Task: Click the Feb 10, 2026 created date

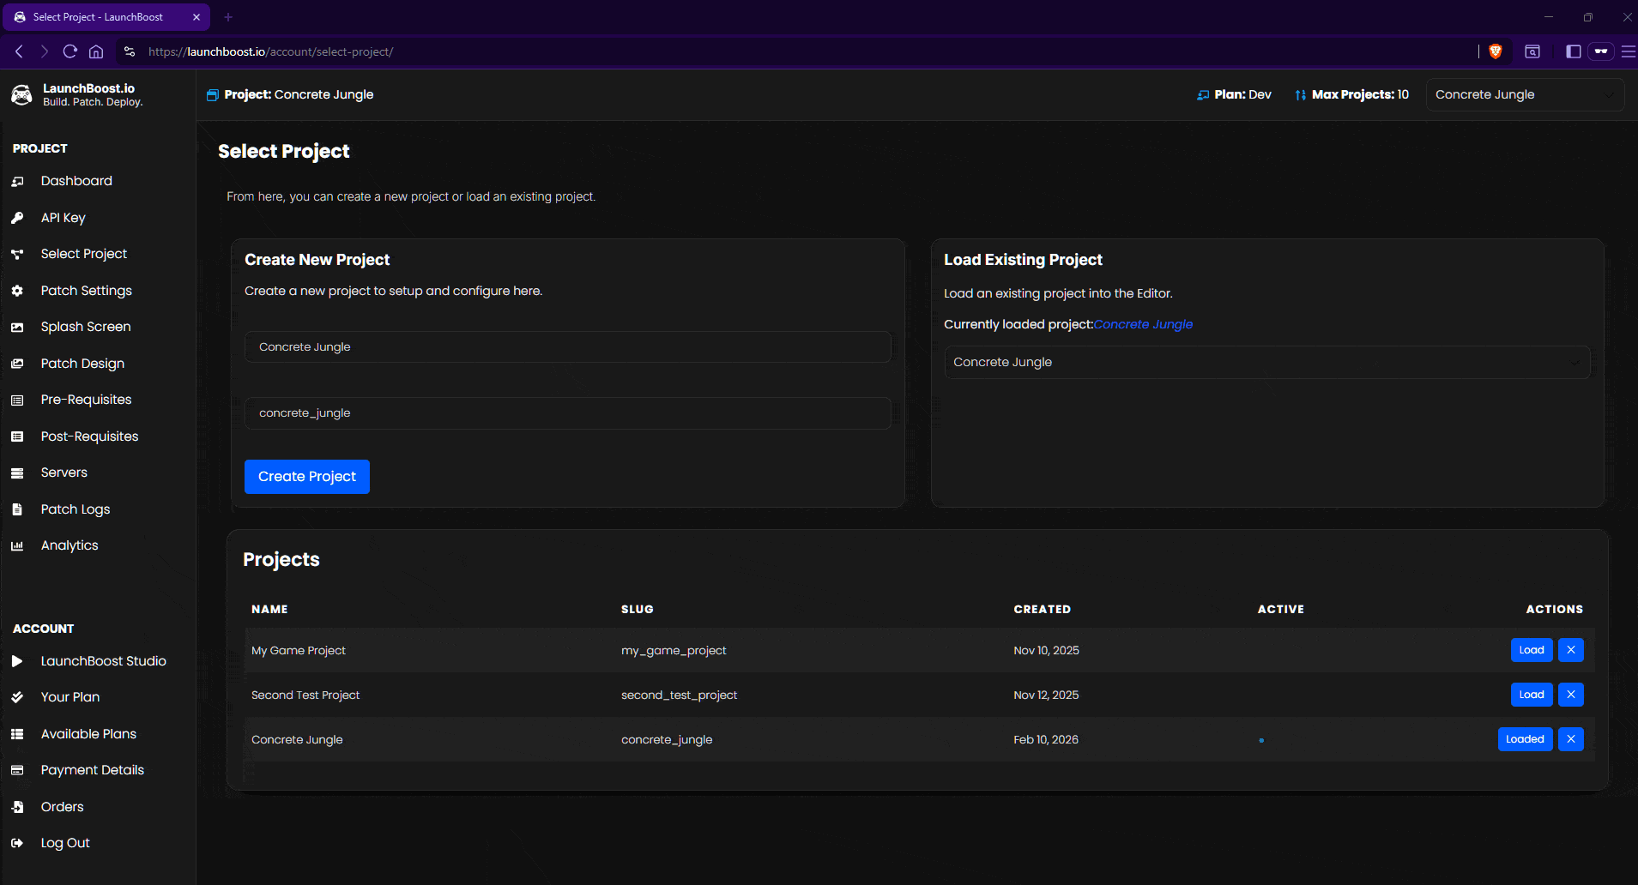Action: 1046,739
